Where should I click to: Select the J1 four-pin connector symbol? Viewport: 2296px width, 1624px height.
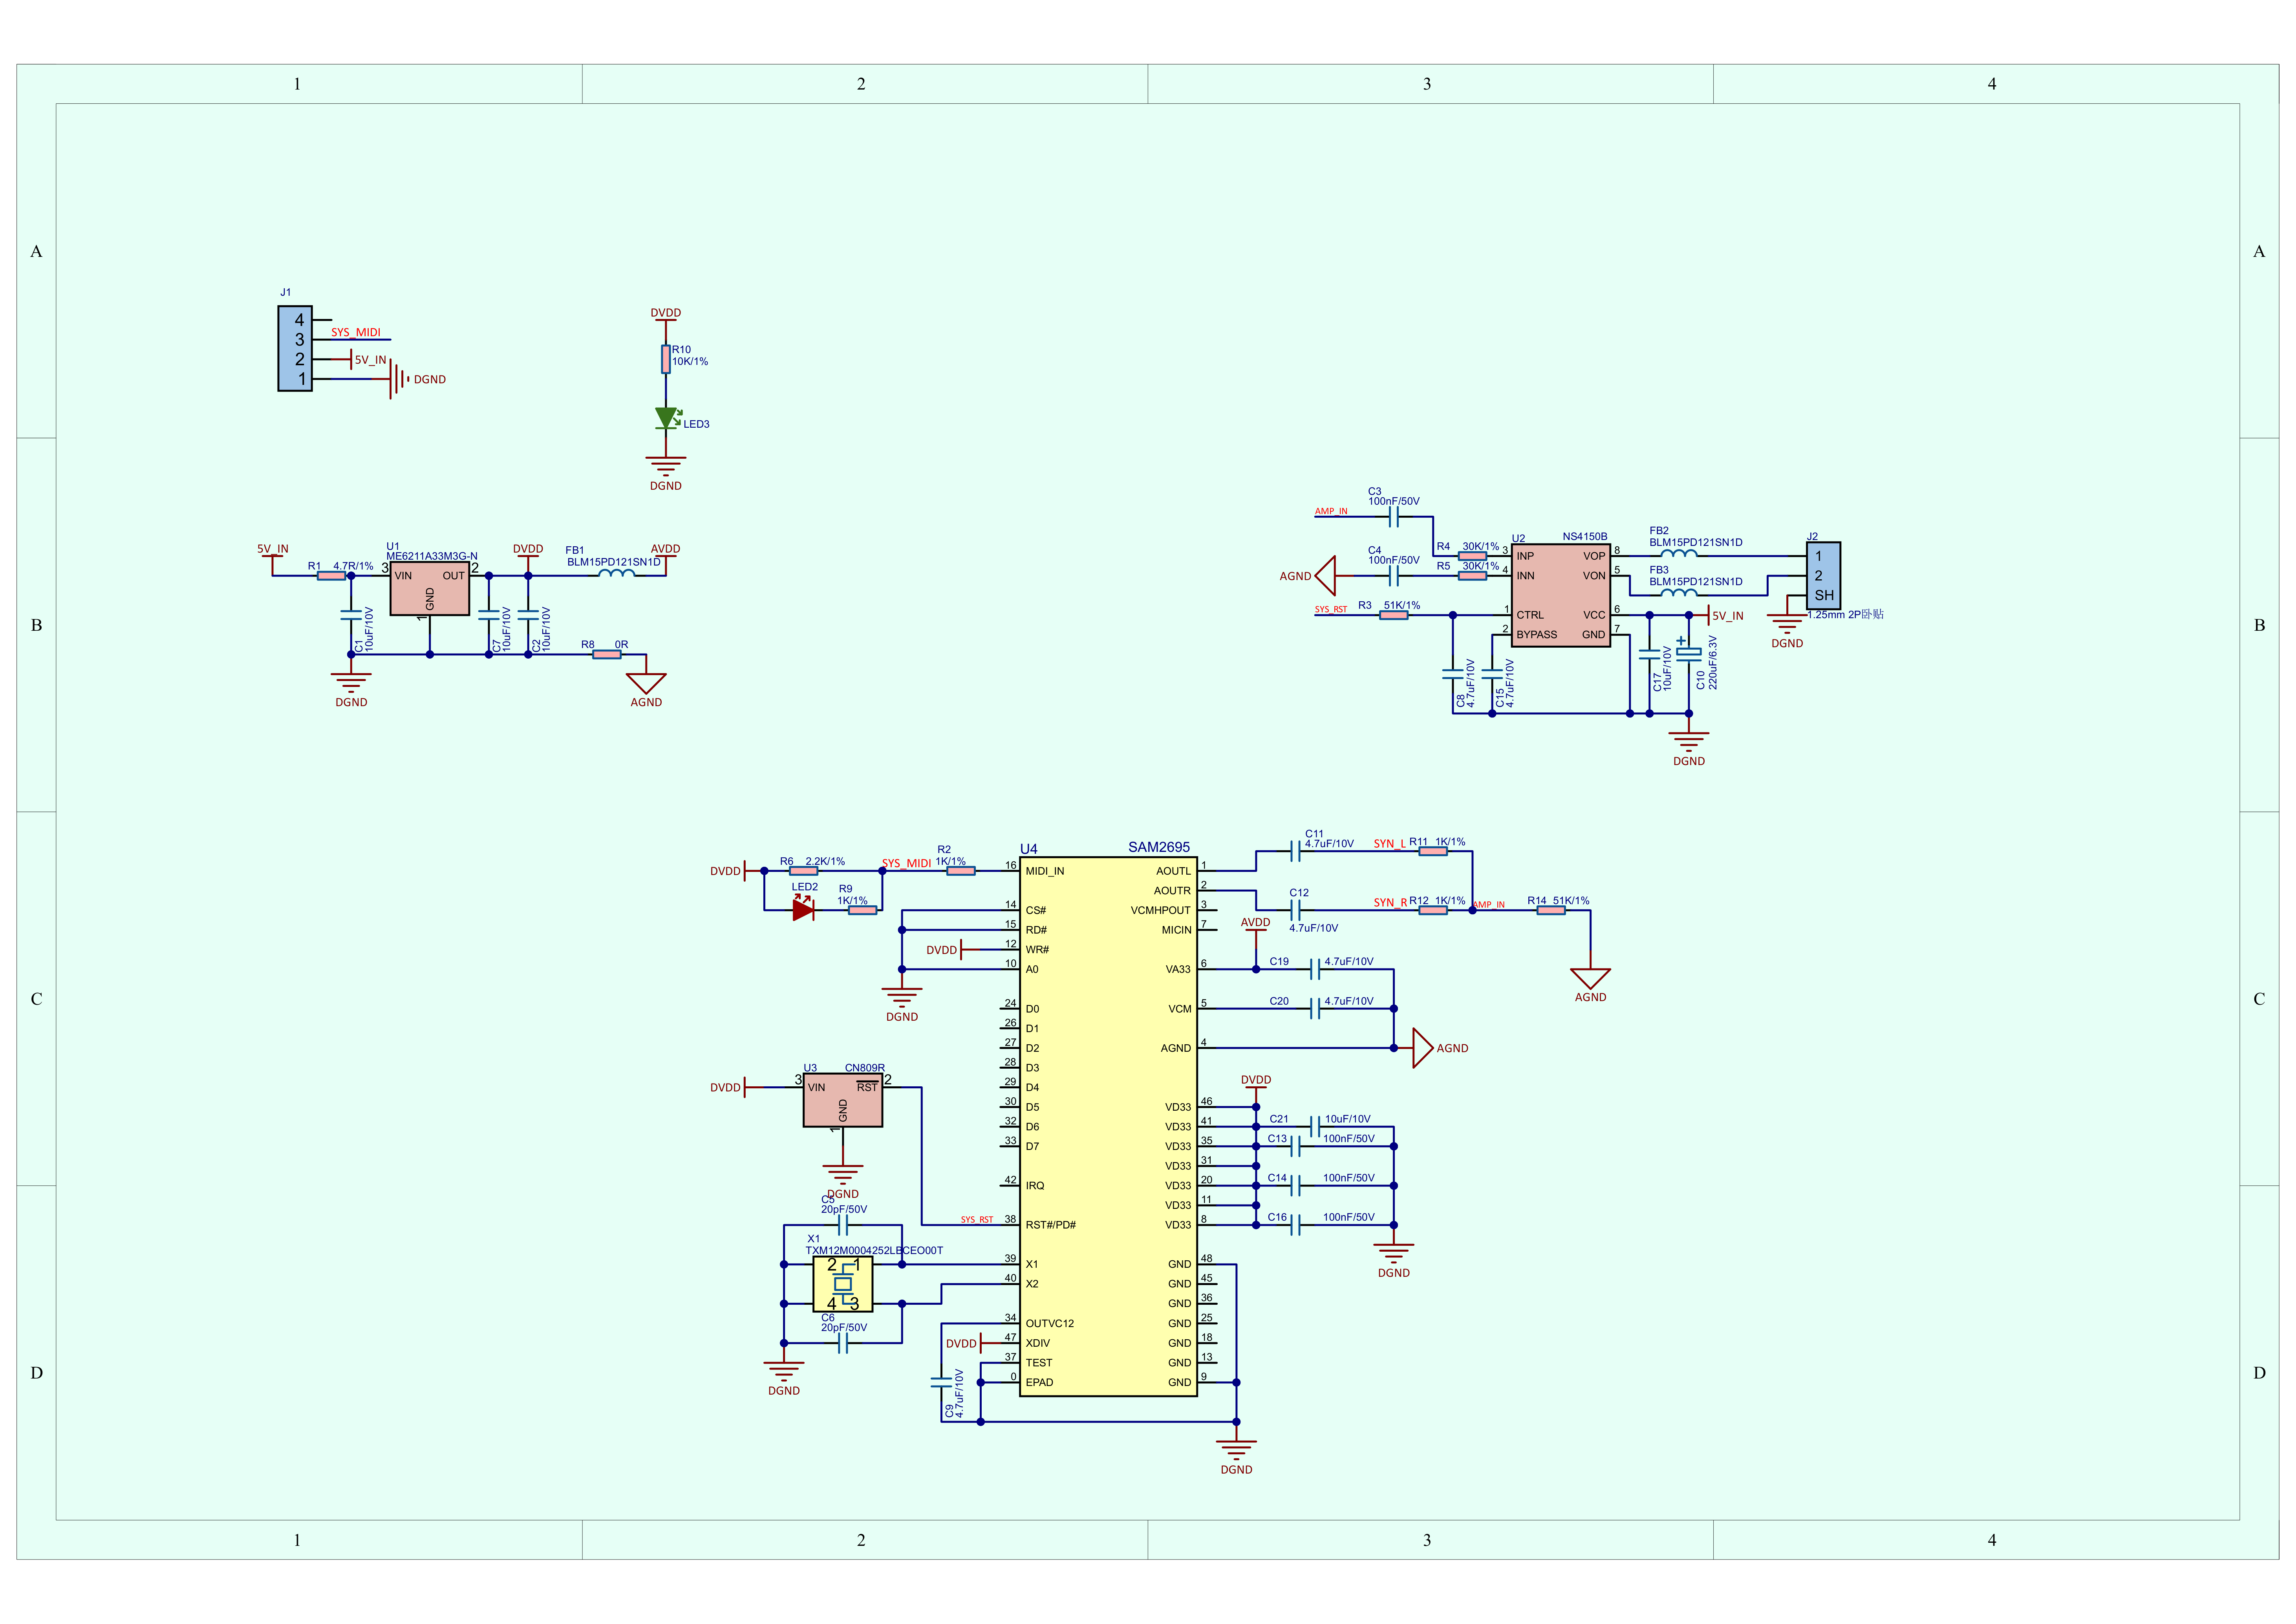(x=295, y=348)
